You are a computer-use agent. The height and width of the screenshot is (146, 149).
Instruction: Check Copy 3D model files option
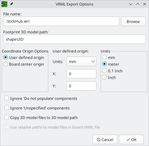coord(41,118)
